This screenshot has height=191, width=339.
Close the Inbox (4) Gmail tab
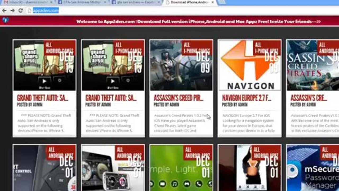click(51, 2)
